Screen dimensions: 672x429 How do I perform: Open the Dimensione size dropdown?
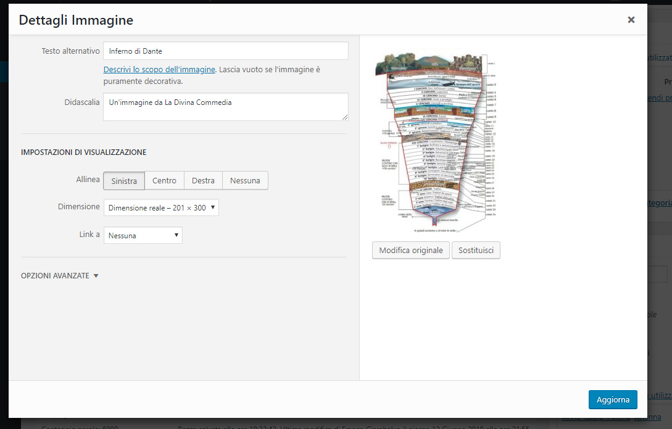click(161, 208)
